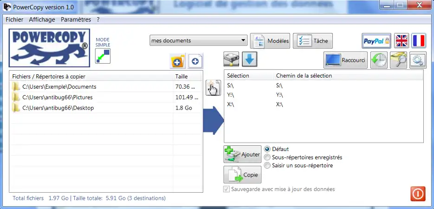Image resolution: width=434 pixels, height=209 pixels.
Task: Open the history clock icon
Action: click(x=379, y=60)
